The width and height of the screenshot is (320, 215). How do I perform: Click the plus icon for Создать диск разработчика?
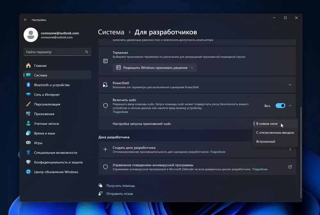coord(105,149)
